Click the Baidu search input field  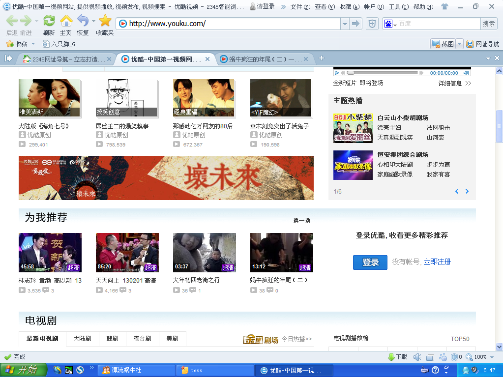tap(439, 24)
